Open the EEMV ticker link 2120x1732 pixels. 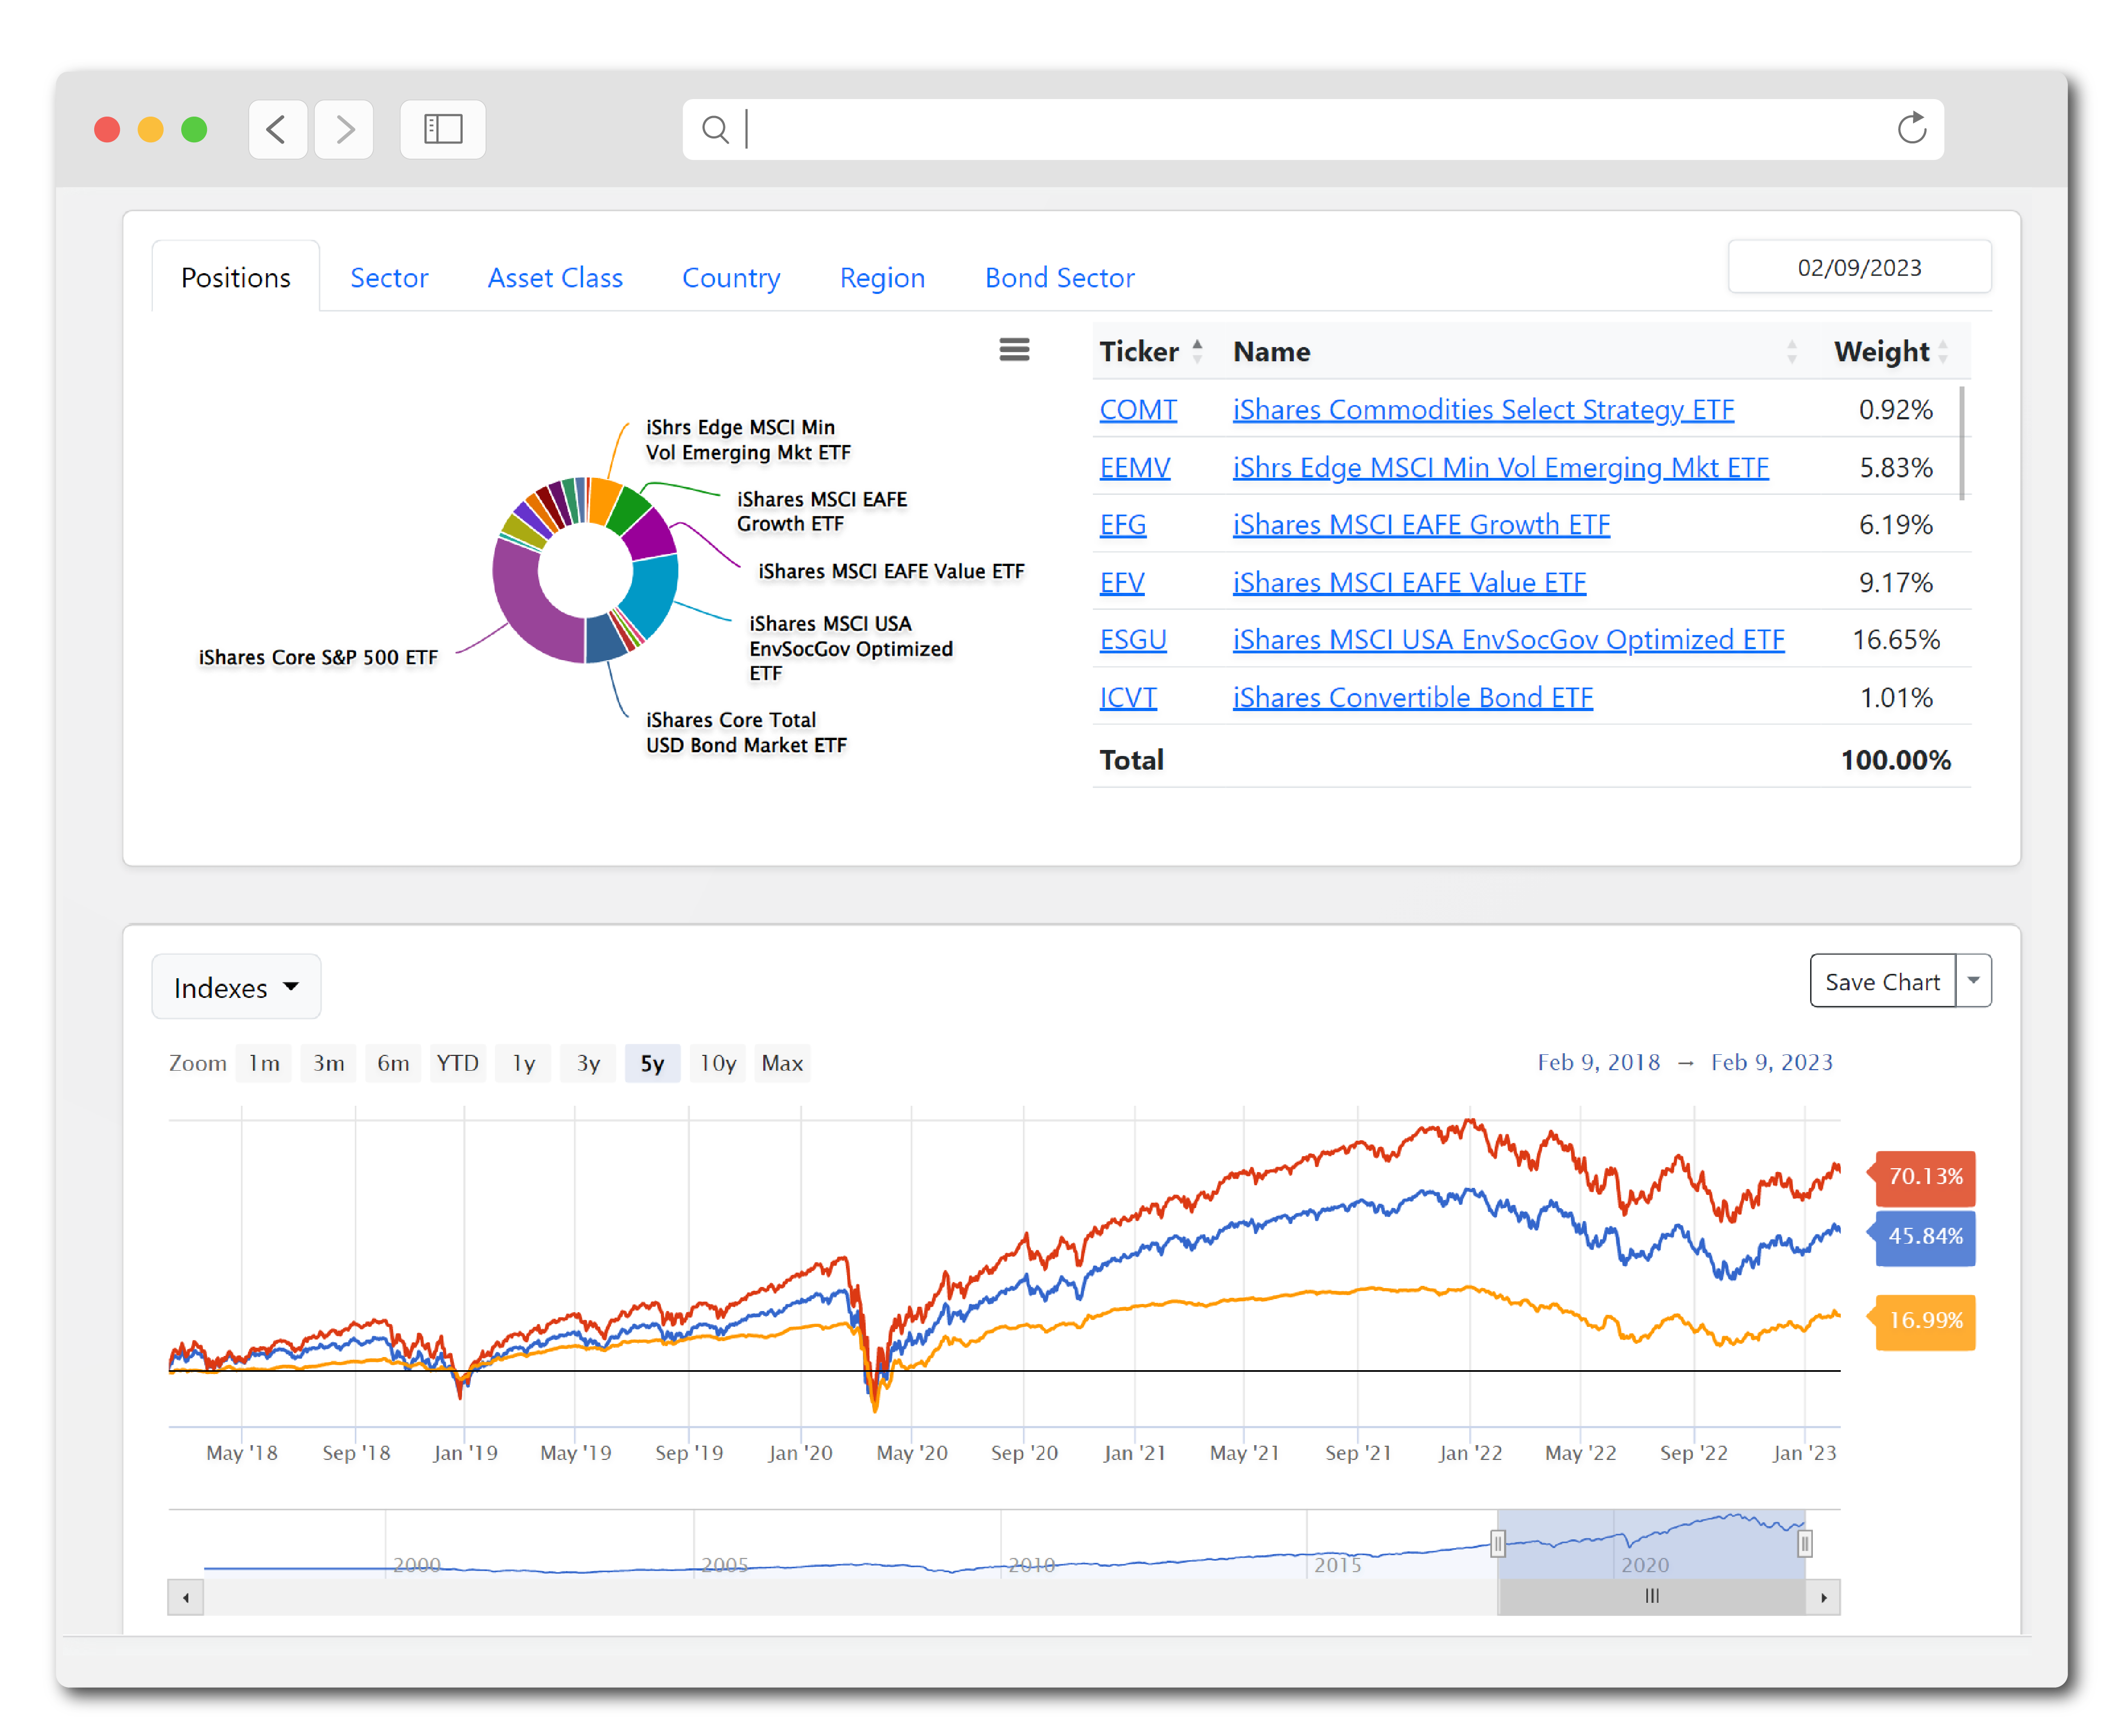[x=1134, y=467]
